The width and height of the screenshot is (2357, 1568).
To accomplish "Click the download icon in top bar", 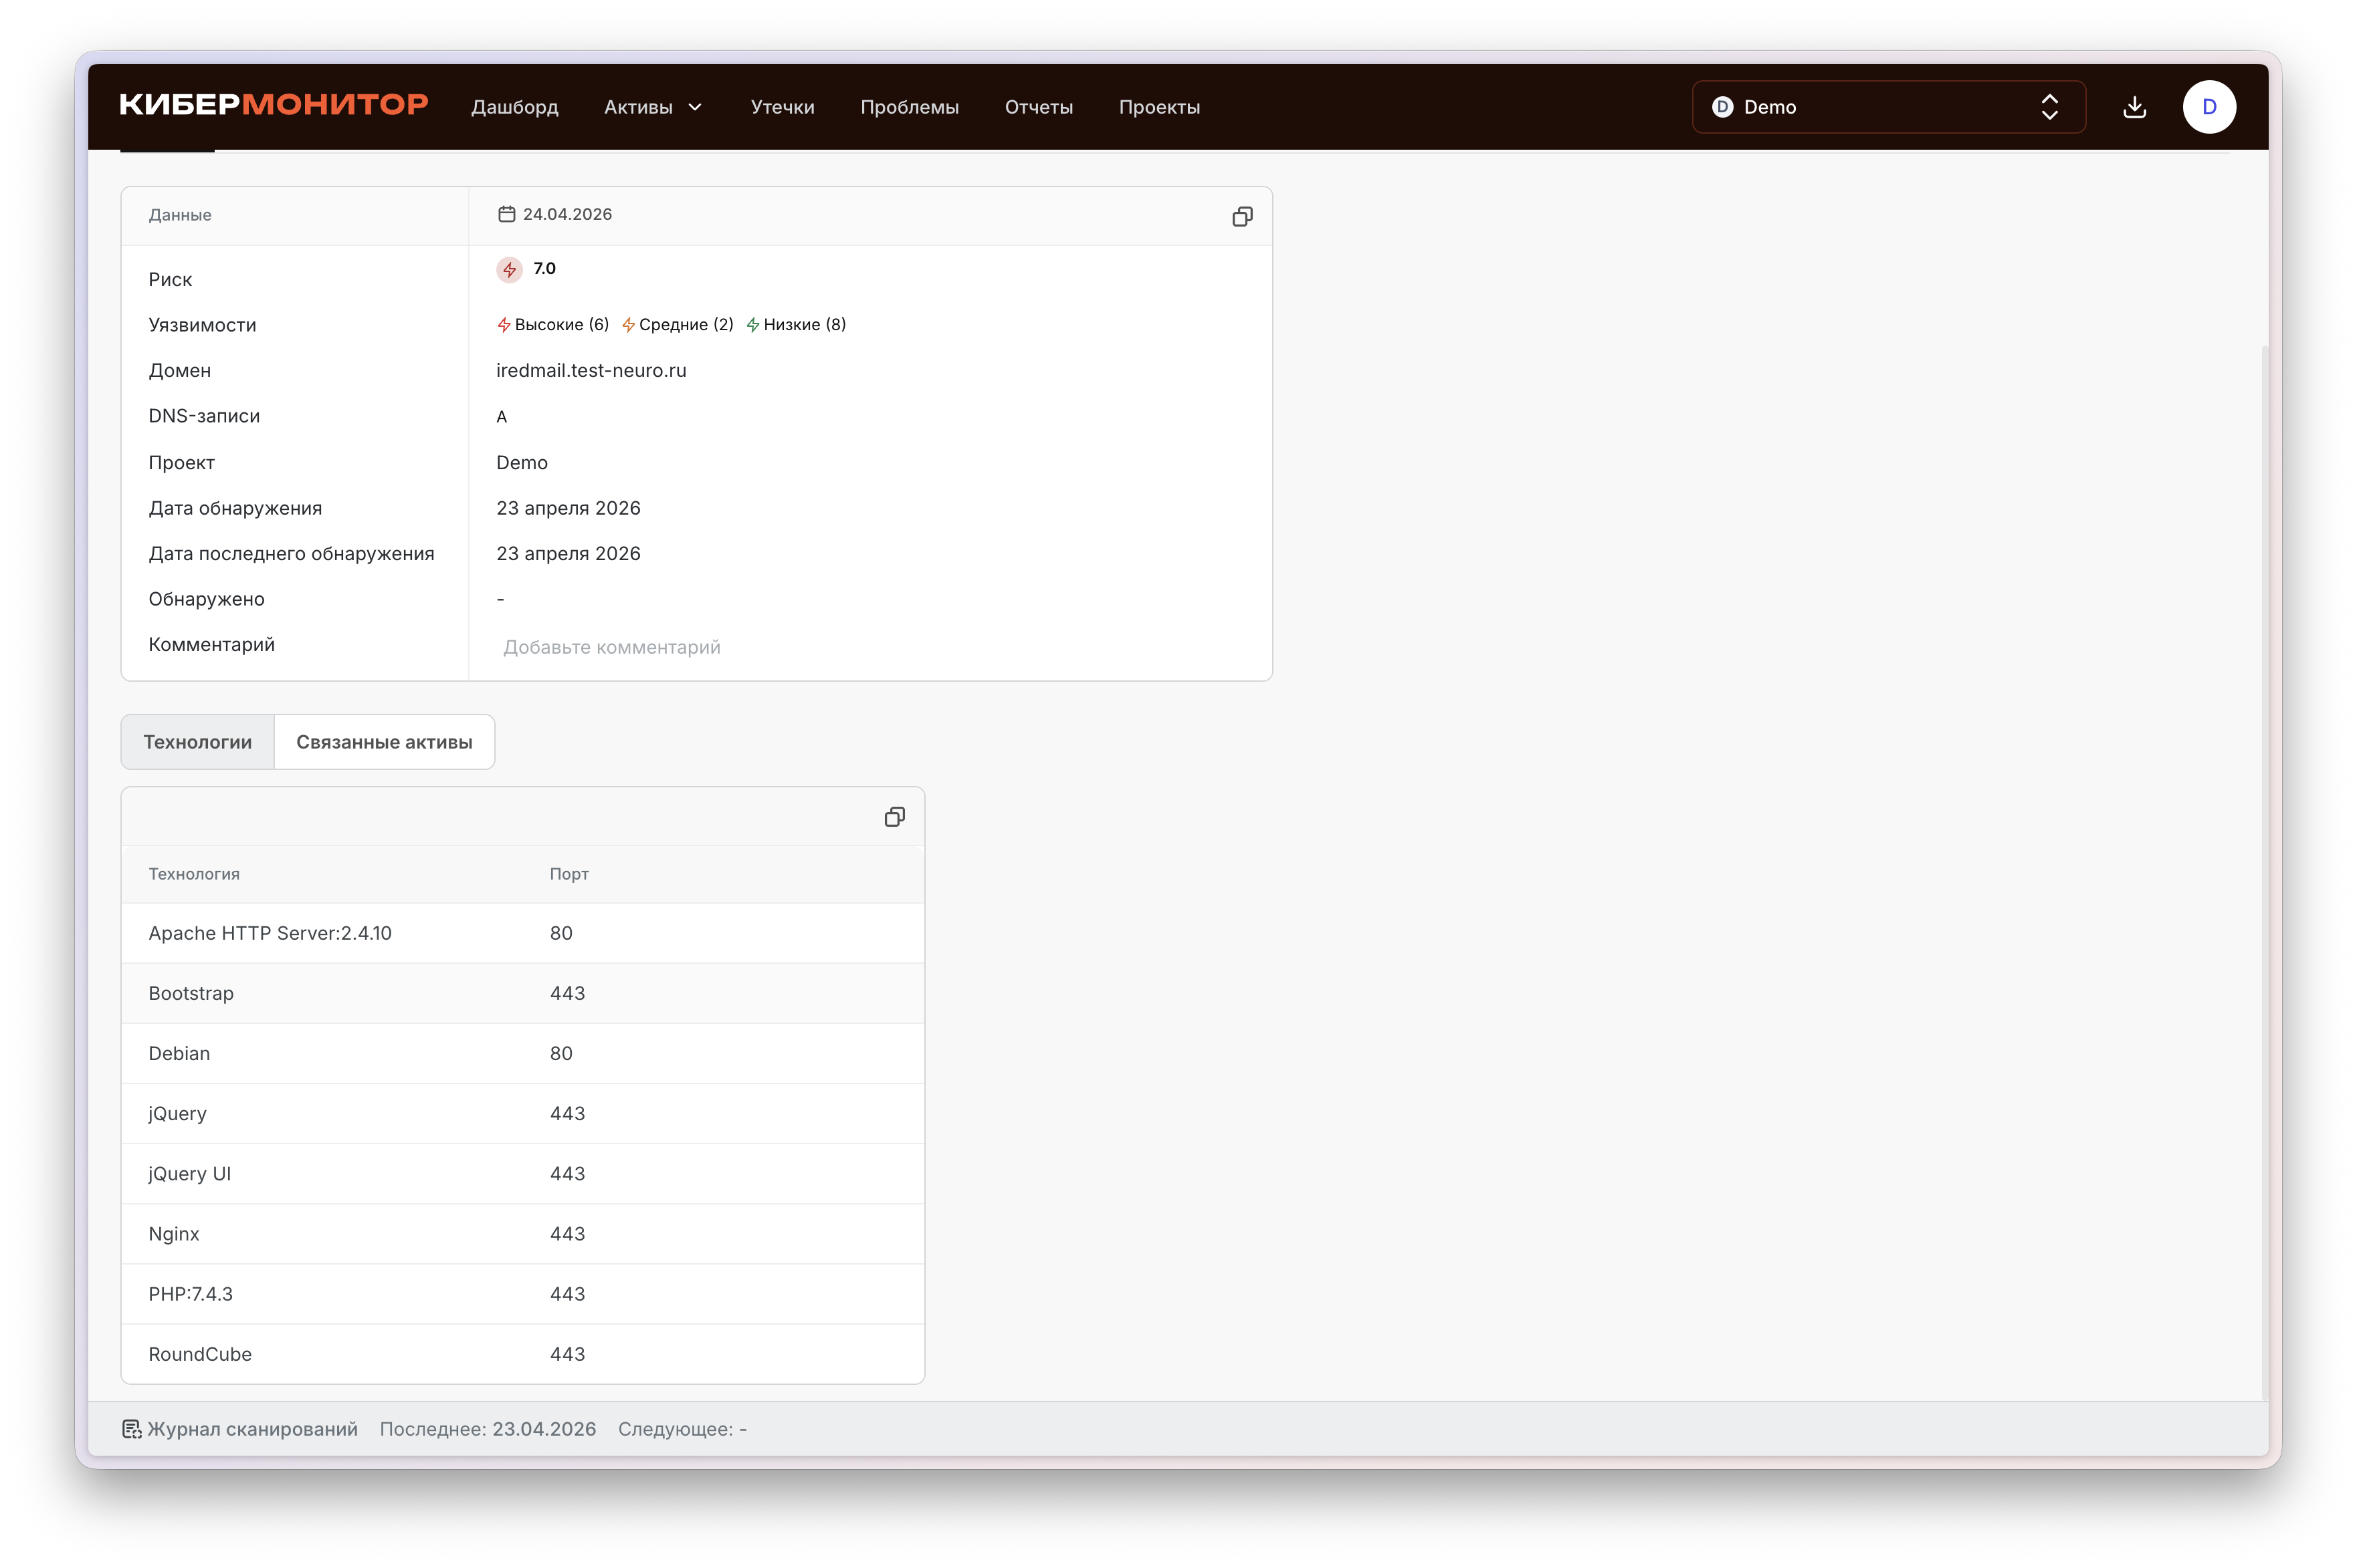I will tap(2134, 107).
